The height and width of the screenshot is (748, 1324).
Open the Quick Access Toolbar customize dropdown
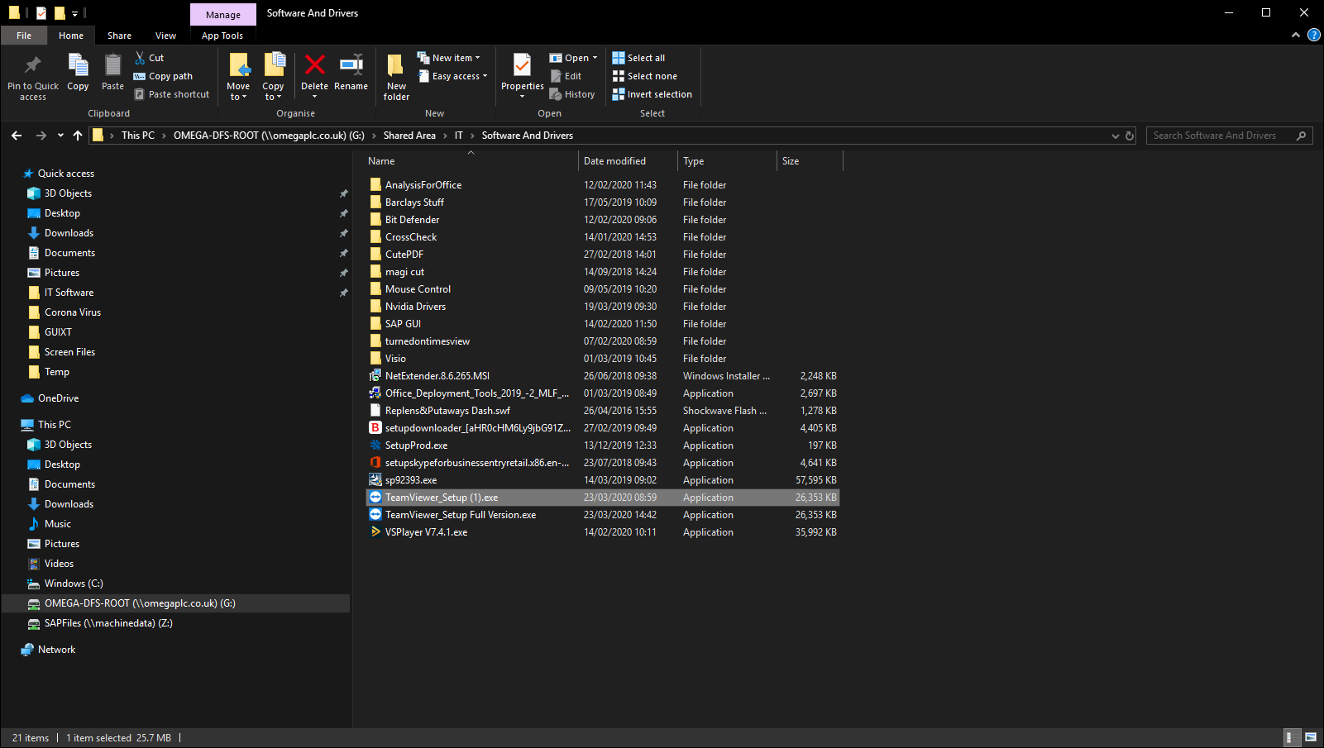tap(74, 13)
